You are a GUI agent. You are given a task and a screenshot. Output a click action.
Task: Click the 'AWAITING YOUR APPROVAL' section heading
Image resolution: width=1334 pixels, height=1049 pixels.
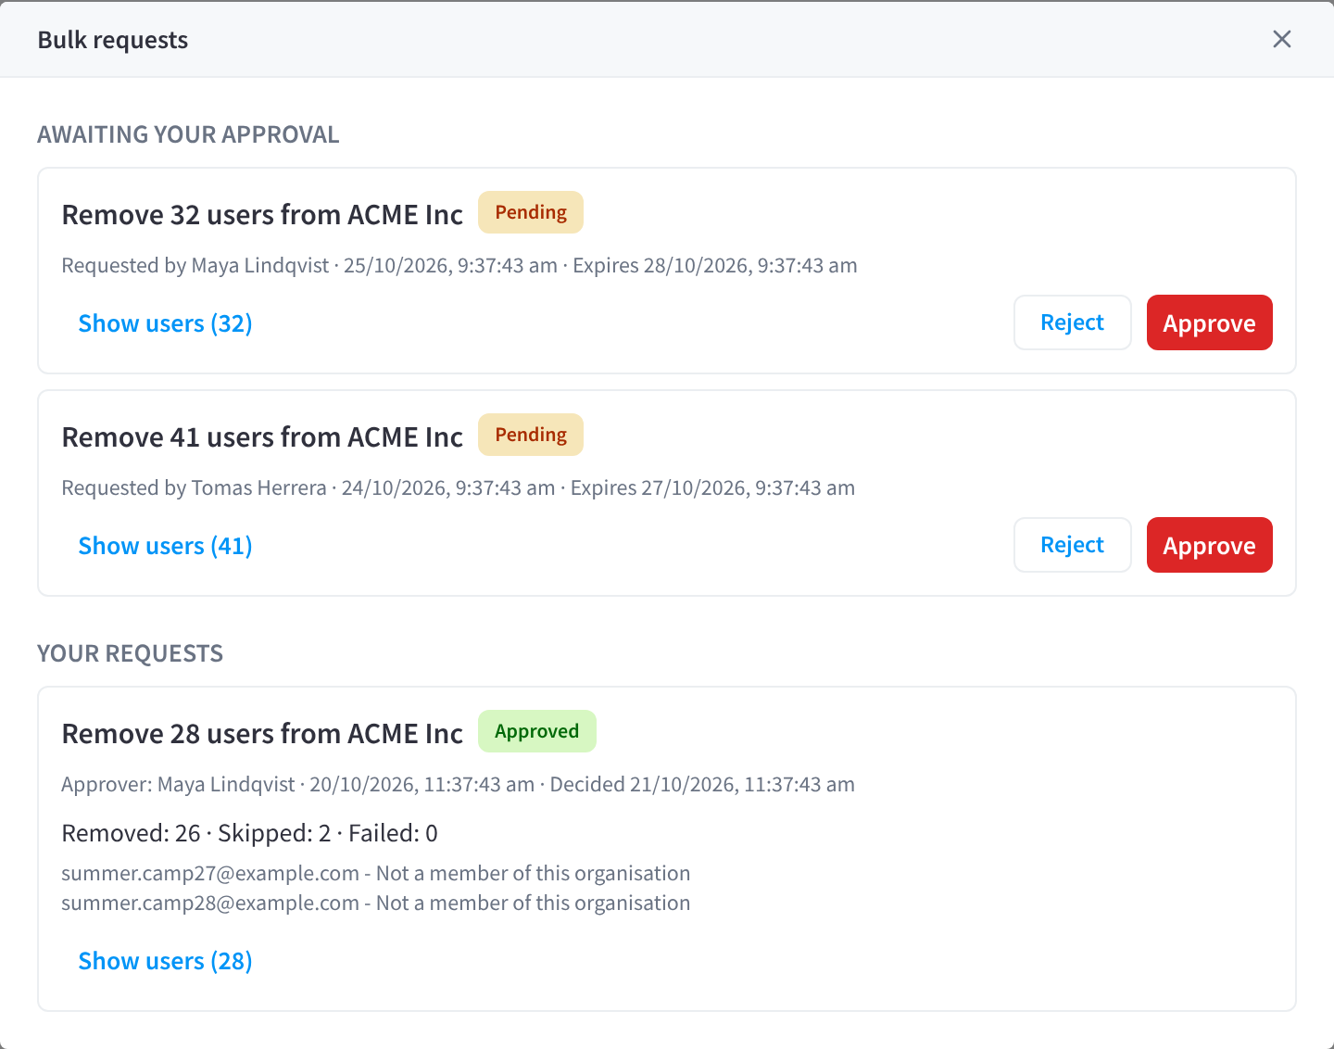(188, 134)
